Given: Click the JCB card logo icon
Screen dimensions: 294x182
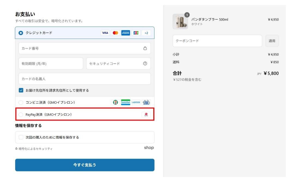Looking at the screenshot, I should (x=136, y=33).
